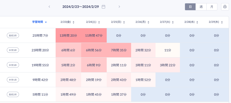Screen dimensions: 231x103
Task: Sort by 2/23(金) column arrows
Action: coord(73,22)
